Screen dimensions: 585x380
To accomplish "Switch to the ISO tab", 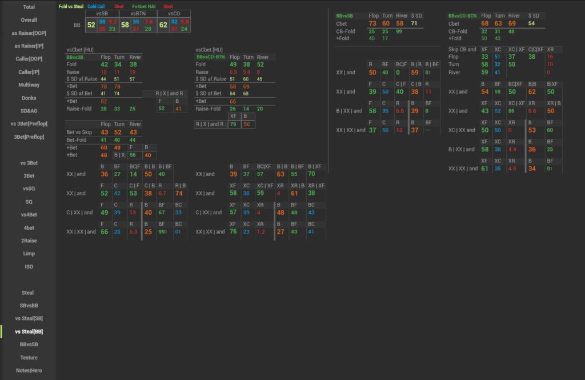I will [x=29, y=267].
